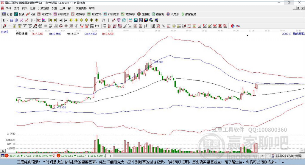Click the grid icon in status bar
Viewport: 305px width, 165px height.
point(2,156)
